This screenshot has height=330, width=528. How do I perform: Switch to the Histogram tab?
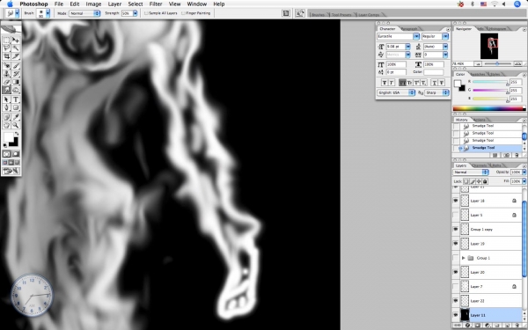point(497,29)
